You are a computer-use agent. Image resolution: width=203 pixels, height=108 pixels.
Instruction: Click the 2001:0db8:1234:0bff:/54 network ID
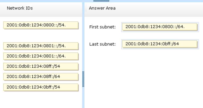41,87
